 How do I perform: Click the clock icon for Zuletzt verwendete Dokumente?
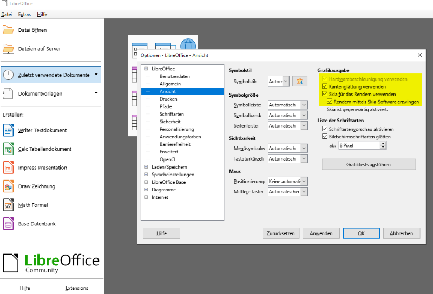click(8, 75)
